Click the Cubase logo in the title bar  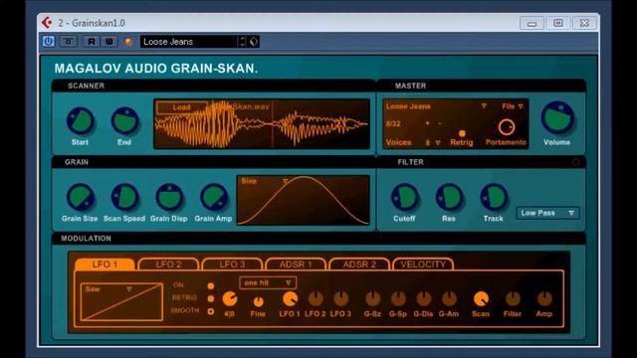tap(47, 23)
